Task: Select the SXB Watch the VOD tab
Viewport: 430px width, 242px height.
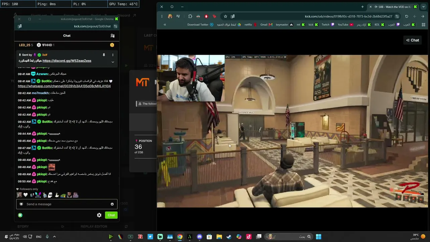Action: 394,7
